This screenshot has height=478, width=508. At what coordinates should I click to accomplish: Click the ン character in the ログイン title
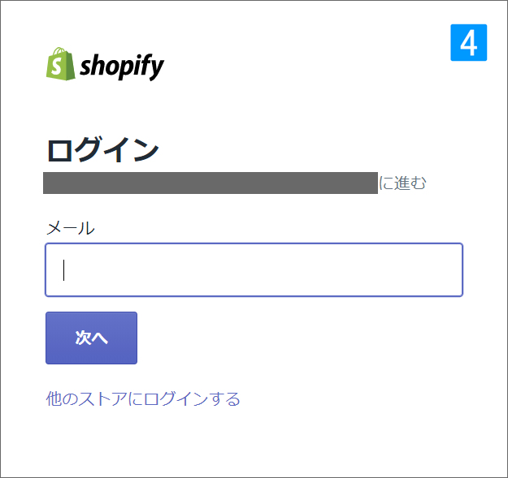coord(145,149)
